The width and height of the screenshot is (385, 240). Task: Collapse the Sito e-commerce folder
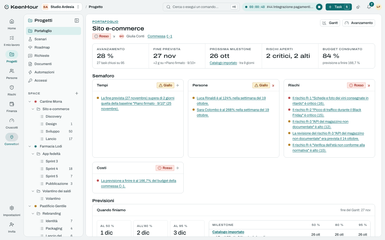point(33,109)
